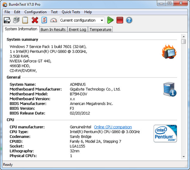Screen dimensions: 190x170
Task: Switch to the Event Log tab
Action: pyautogui.click(x=77, y=30)
